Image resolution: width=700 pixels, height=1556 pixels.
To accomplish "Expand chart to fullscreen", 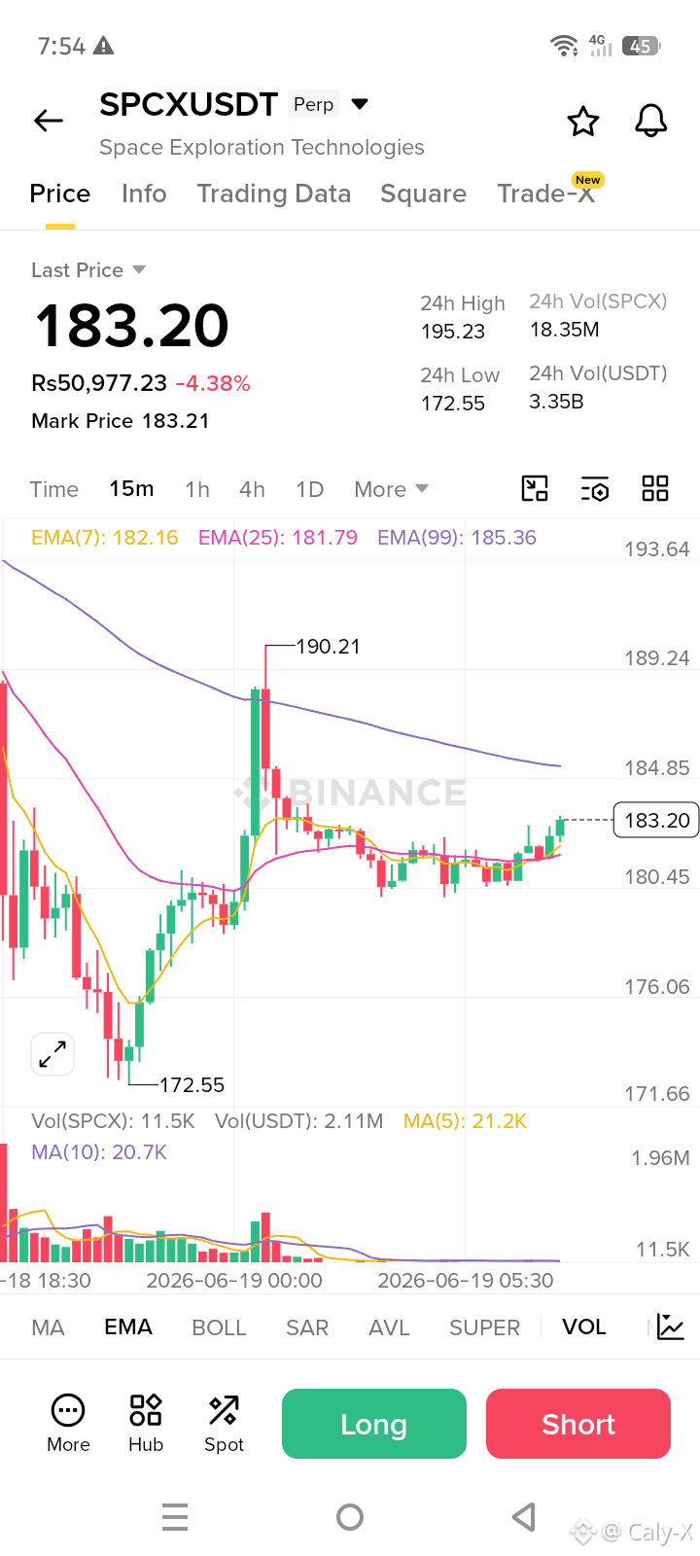I will 52,1054.
